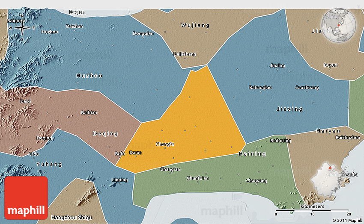Click the Bahaoqiao town label
Image resolution: width=364 pixels, height=224 pixels.
260,88
